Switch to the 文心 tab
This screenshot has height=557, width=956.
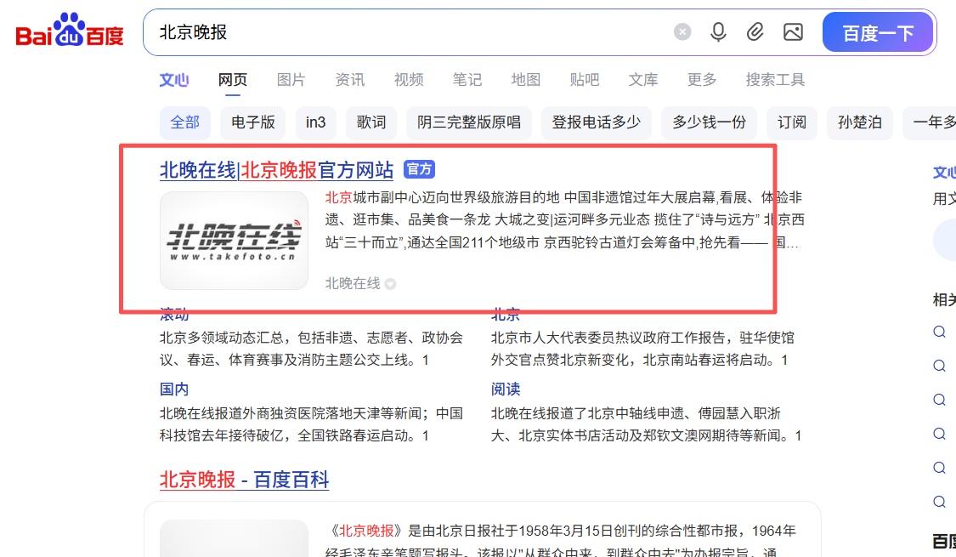point(174,79)
